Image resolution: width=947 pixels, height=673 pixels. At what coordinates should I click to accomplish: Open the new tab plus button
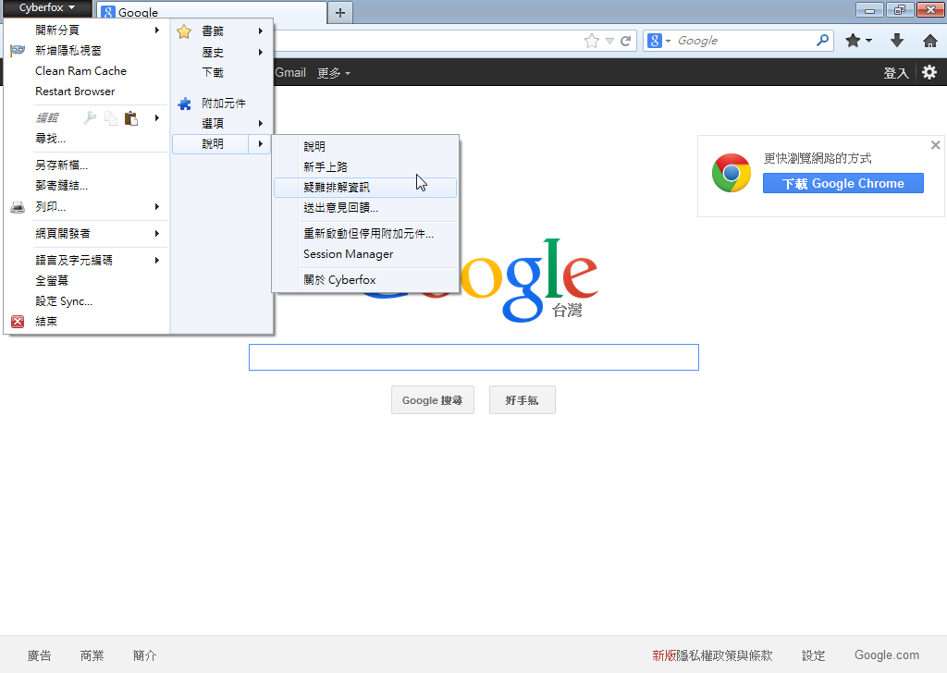[x=340, y=12]
